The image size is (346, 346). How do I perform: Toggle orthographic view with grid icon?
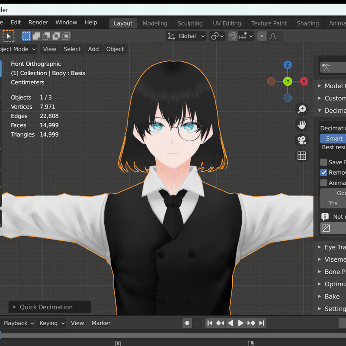tap(301, 155)
